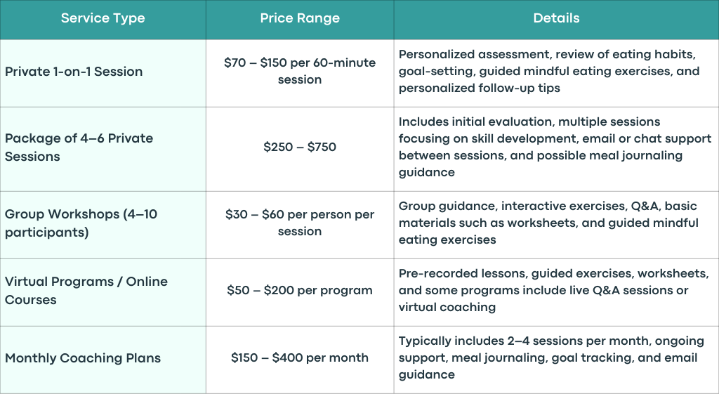
Task: Click the Details column header
Action: (x=556, y=18)
